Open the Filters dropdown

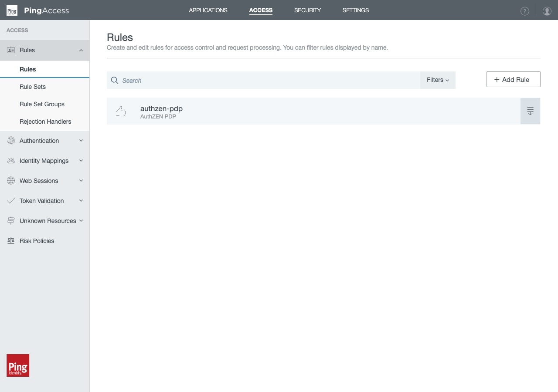[438, 80]
